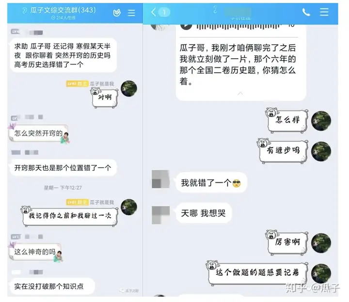Go back using the left chevron arrow
Viewport: 349px width, 302px height.
click(x=153, y=12)
